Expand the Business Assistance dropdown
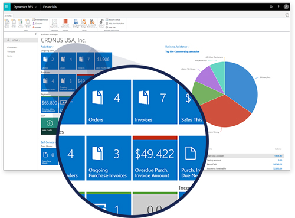The width and height of the screenshot is (295, 218). [x=178, y=47]
